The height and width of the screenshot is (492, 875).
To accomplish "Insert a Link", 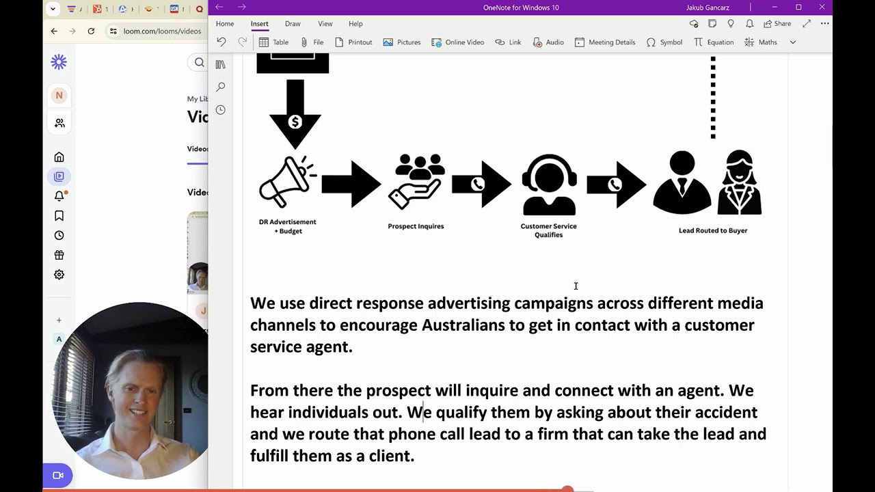I will tap(508, 42).
